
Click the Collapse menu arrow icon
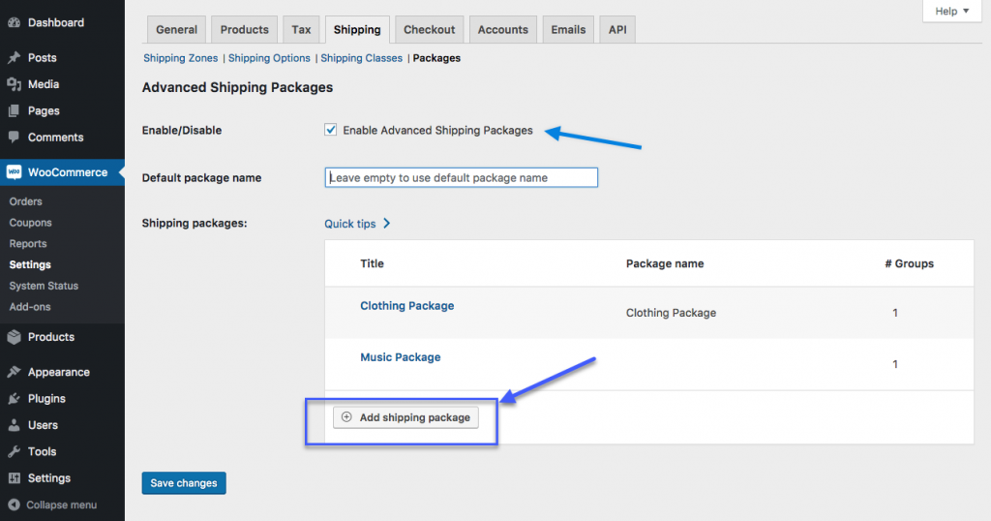coord(14,505)
